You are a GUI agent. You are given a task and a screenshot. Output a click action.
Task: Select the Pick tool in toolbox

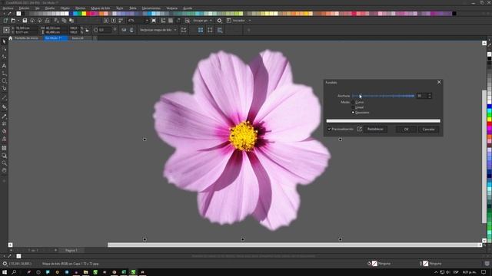(x=4, y=41)
